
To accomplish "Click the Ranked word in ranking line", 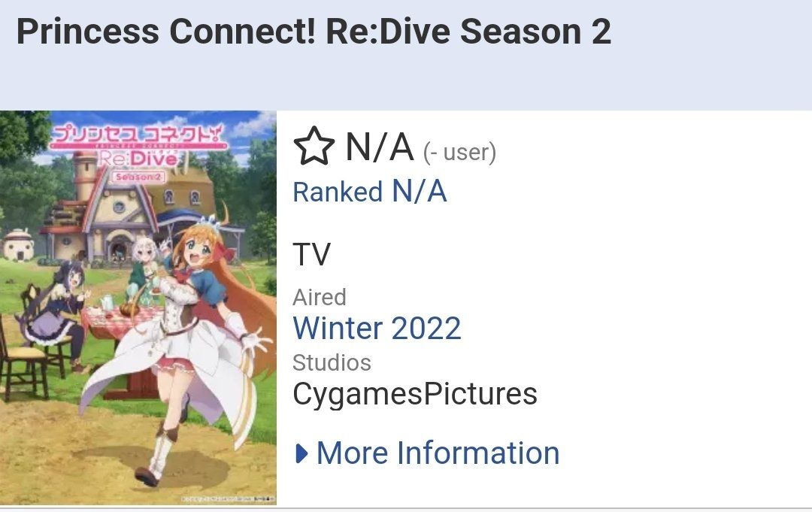I will pos(338,192).
